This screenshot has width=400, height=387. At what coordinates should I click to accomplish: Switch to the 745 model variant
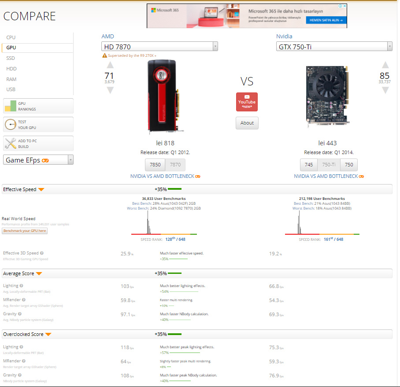tap(309, 165)
